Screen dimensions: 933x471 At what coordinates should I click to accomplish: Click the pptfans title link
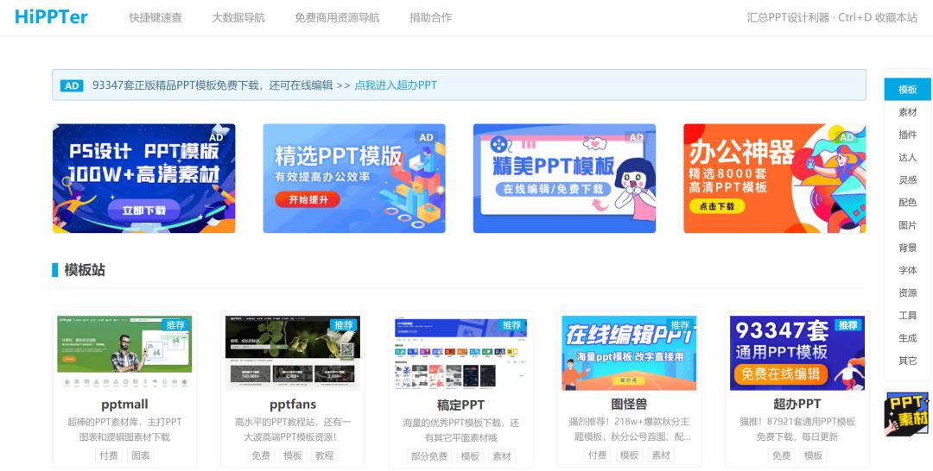click(293, 405)
